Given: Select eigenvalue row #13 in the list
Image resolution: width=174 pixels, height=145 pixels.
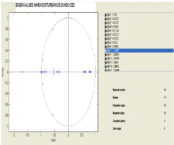Looking at the screenshot, I should 139,63.
